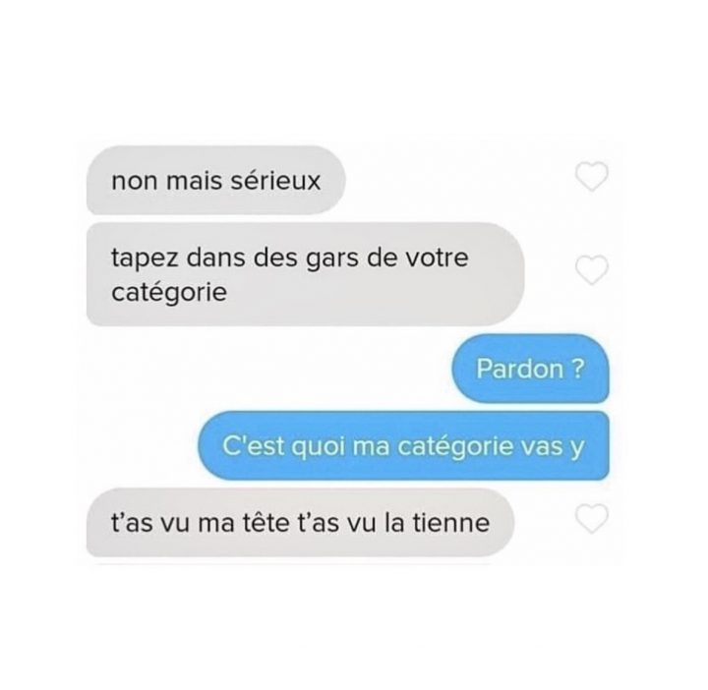
Task: Click the word "catégorie" in the gray bubble
Action: pos(169,293)
